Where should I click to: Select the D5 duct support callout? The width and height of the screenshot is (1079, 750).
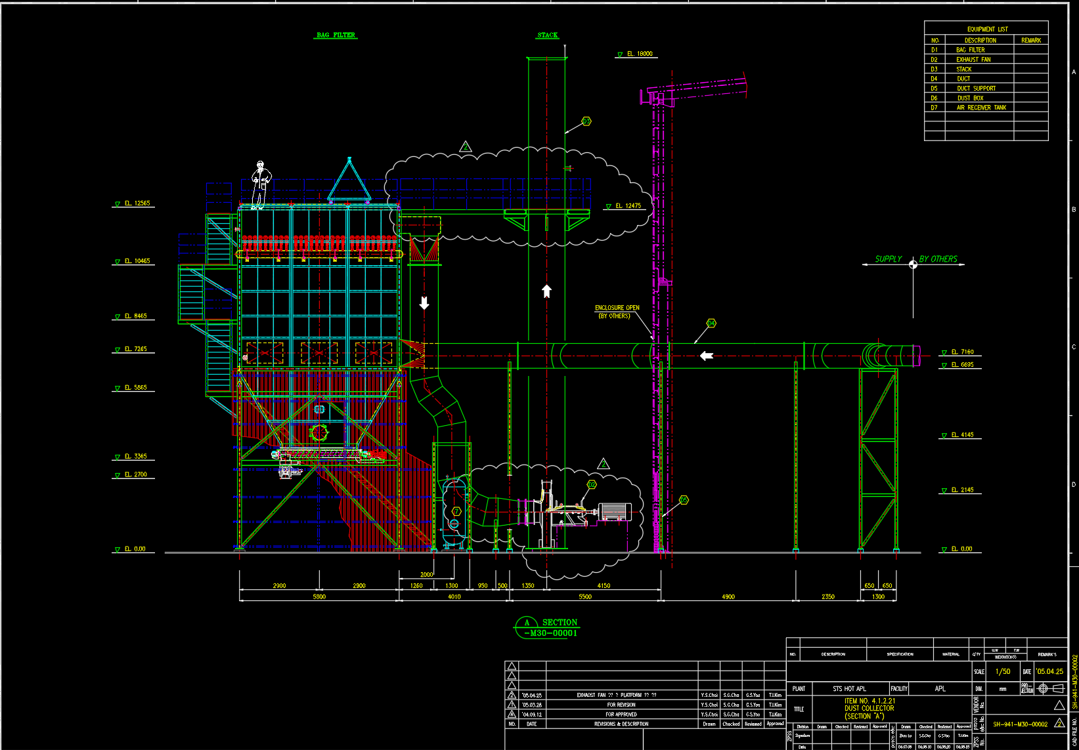pyautogui.click(x=684, y=500)
